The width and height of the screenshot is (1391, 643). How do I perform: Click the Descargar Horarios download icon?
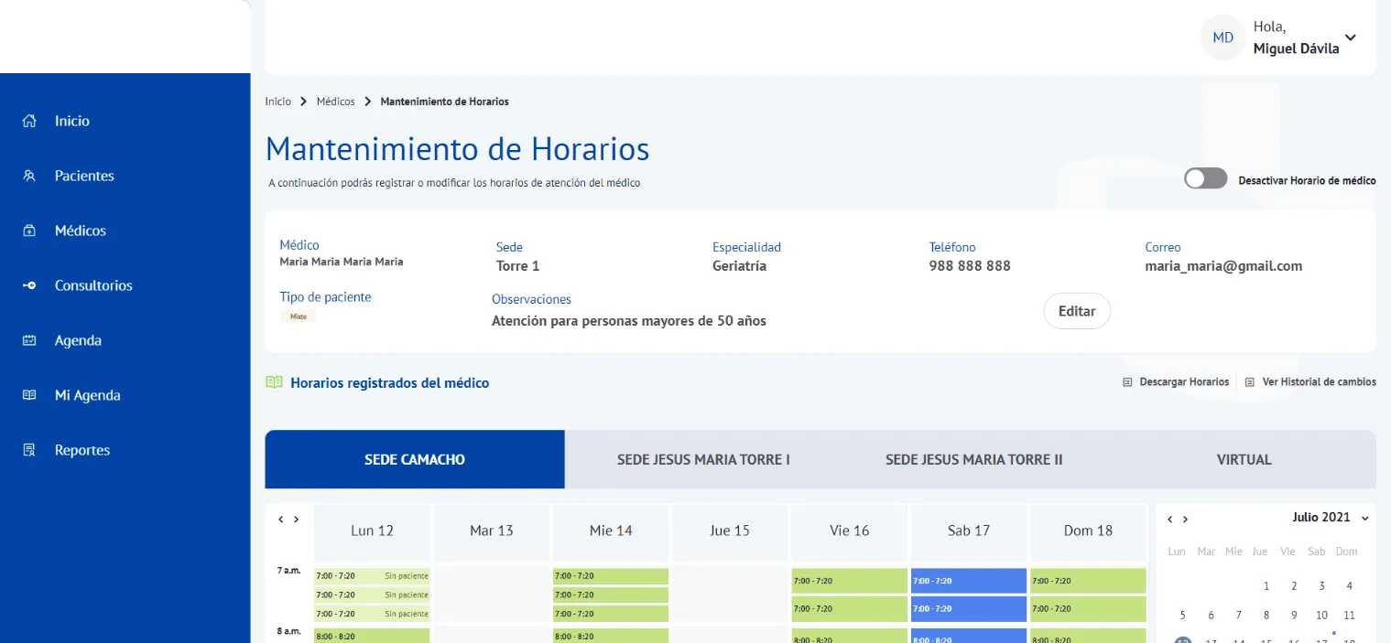pos(1127,381)
